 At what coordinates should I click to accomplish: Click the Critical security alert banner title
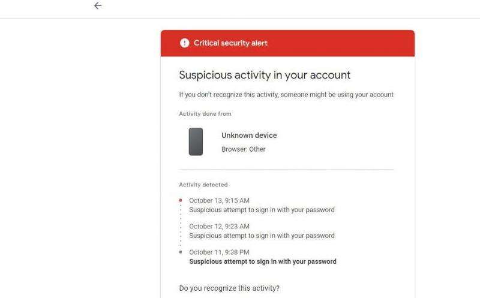click(230, 43)
